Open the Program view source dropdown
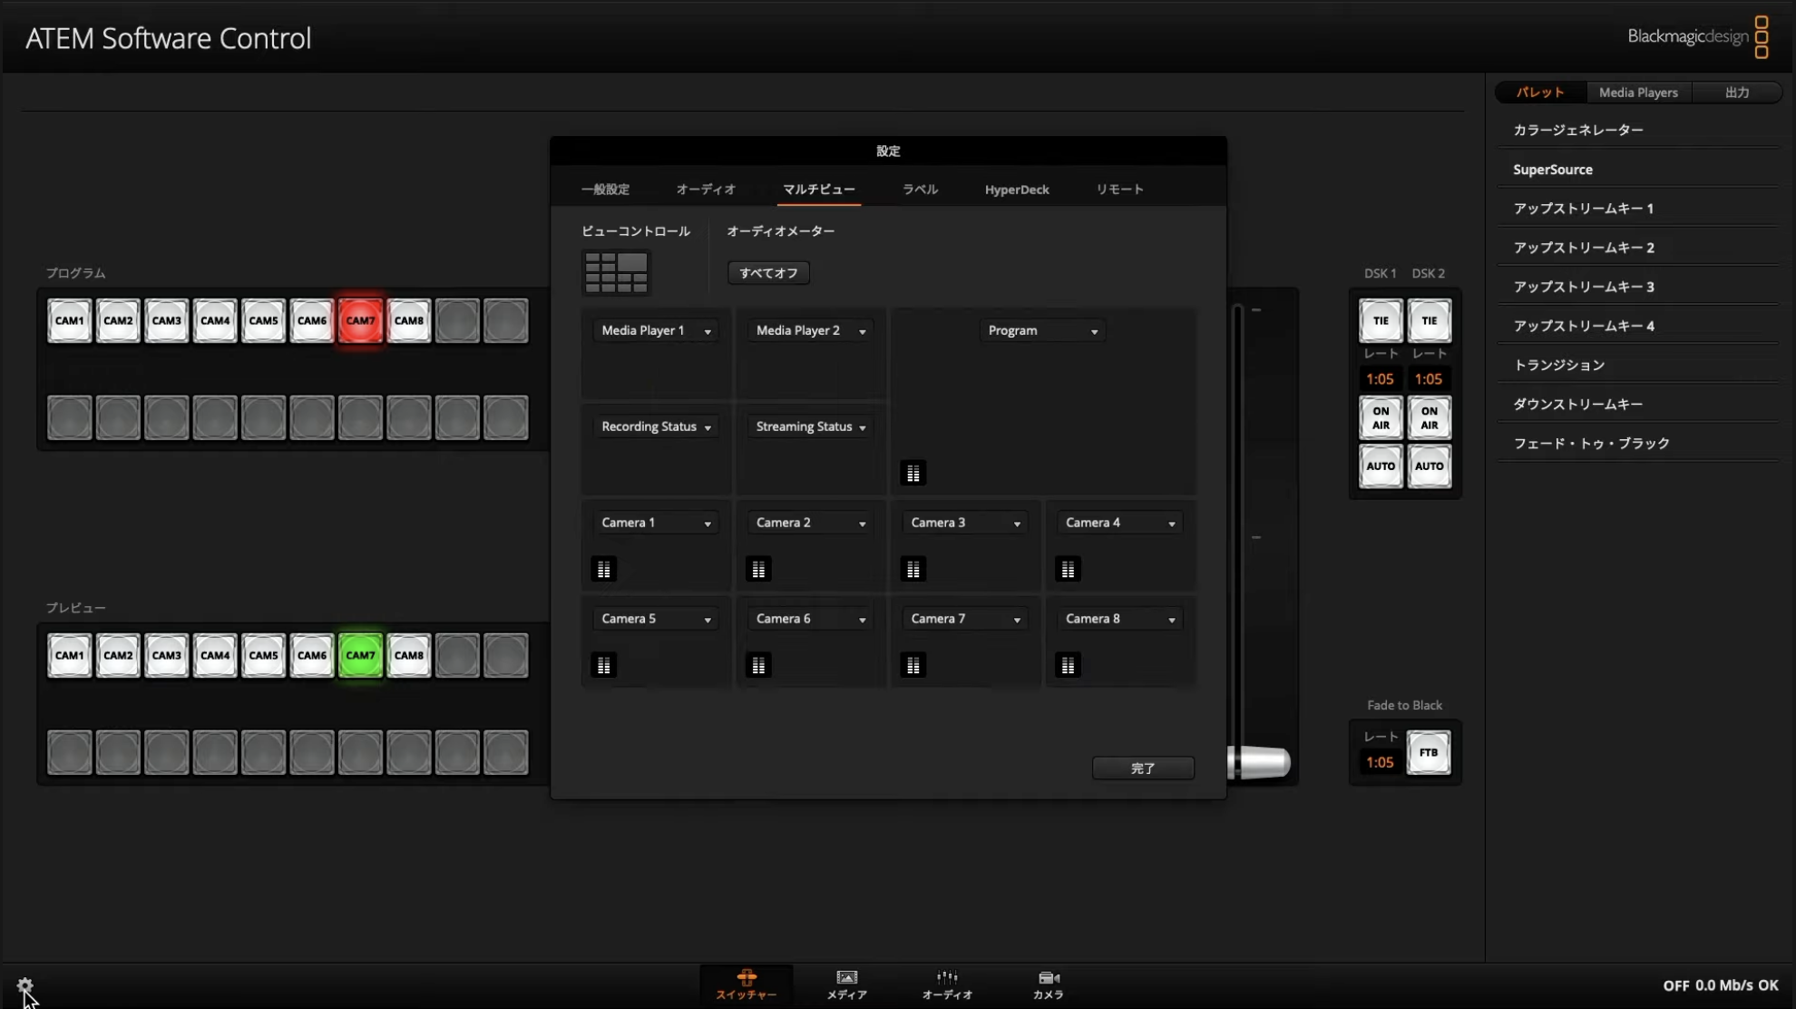 (1042, 330)
